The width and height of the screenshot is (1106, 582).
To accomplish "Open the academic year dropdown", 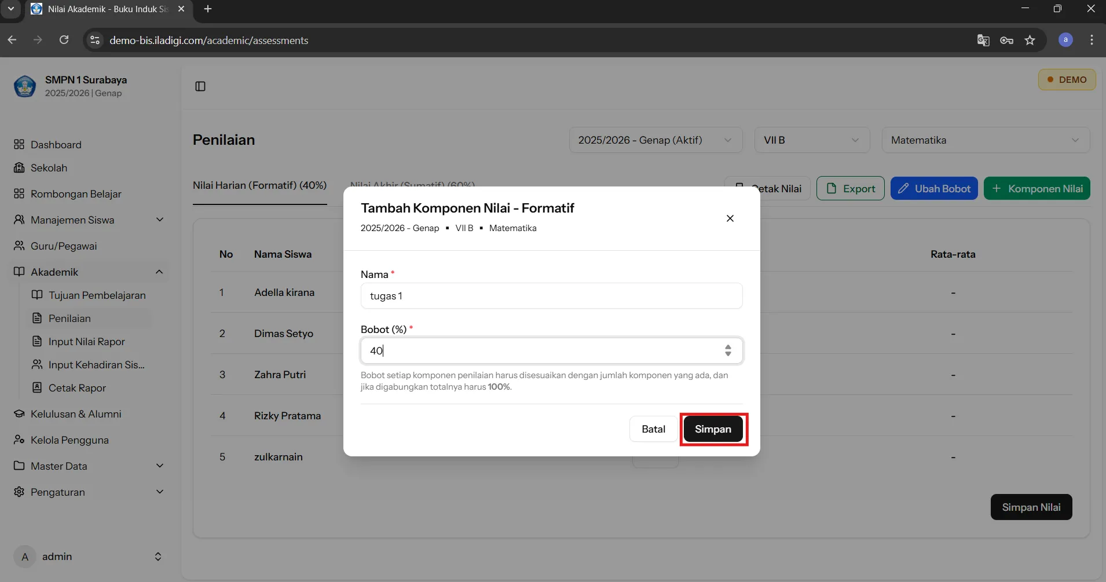I will 655,140.
